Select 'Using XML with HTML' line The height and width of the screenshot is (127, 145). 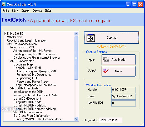tap(28, 68)
